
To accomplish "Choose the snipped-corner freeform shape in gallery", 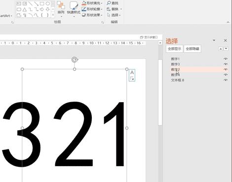I will (x=19, y=15).
